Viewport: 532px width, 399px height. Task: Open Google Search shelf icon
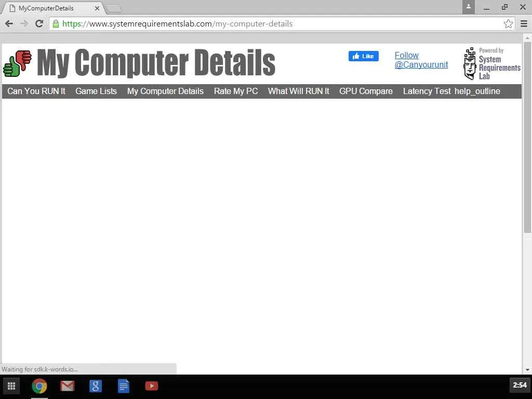[x=96, y=386]
